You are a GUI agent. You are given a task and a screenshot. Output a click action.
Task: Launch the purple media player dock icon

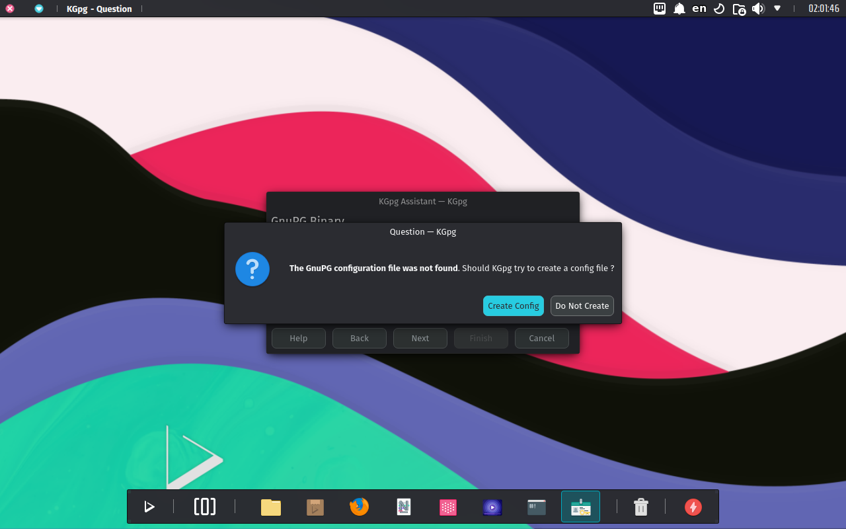pyautogui.click(x=492, y=507)
